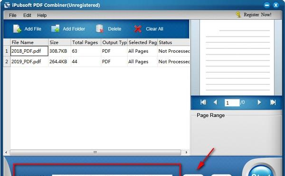The image size is (285, 176).
Task: Click the iPubsoft app logo icon
Action: [7, 5]
